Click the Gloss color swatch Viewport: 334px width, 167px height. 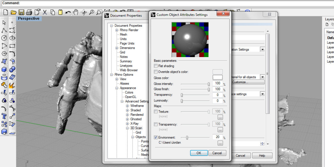point(218,78)
